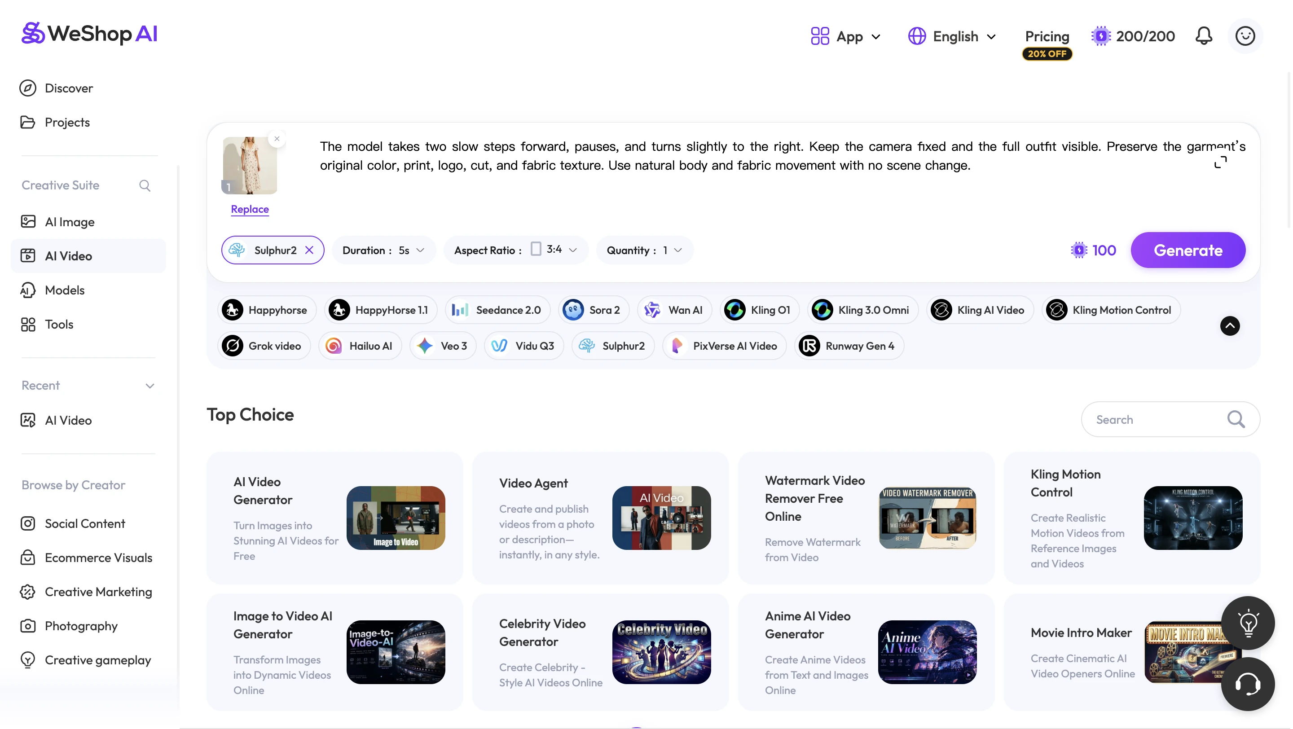
Task: Choose the Grok video model
Action: click(x=264, y=346)
